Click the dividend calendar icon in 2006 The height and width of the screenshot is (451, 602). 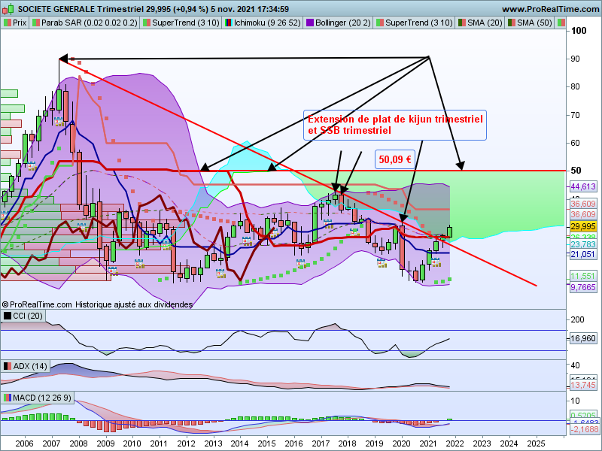(x=31, y=166)
